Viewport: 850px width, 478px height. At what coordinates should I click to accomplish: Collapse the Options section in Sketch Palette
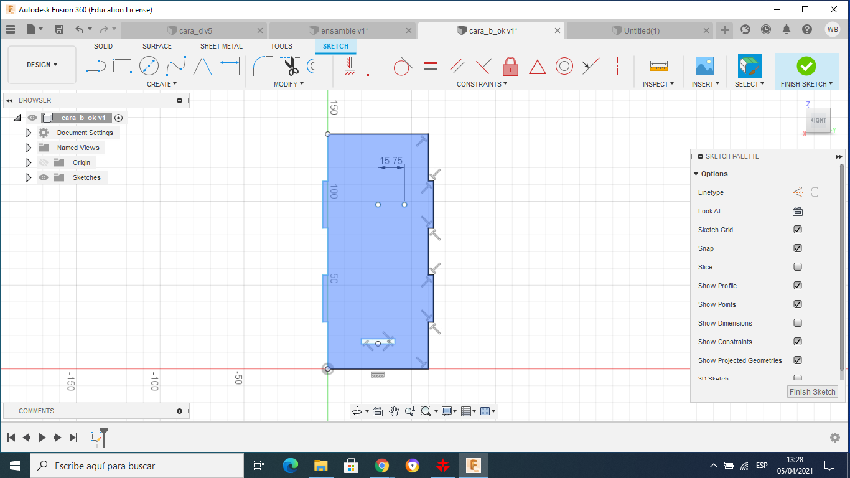pos(696,174)
